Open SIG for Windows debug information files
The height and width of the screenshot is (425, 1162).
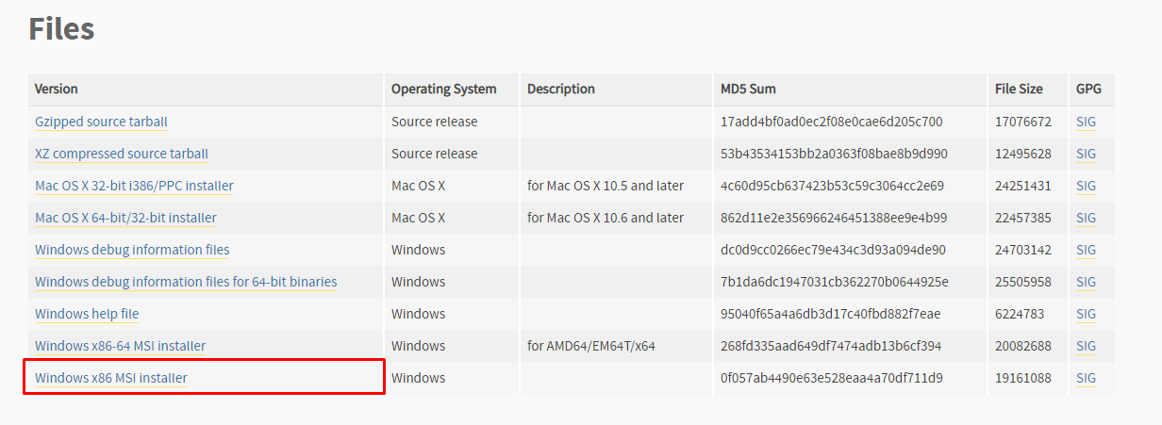(1086, 250)
